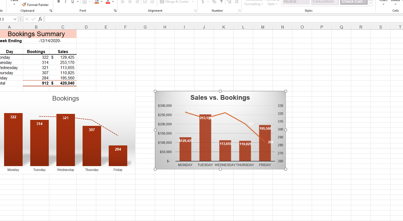Apply the Accounting number format
Image resolution: width=403 pixels, height=221 pixels.
[203, 2]
